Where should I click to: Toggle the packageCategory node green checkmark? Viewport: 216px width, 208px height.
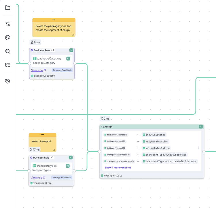(71, 50)
